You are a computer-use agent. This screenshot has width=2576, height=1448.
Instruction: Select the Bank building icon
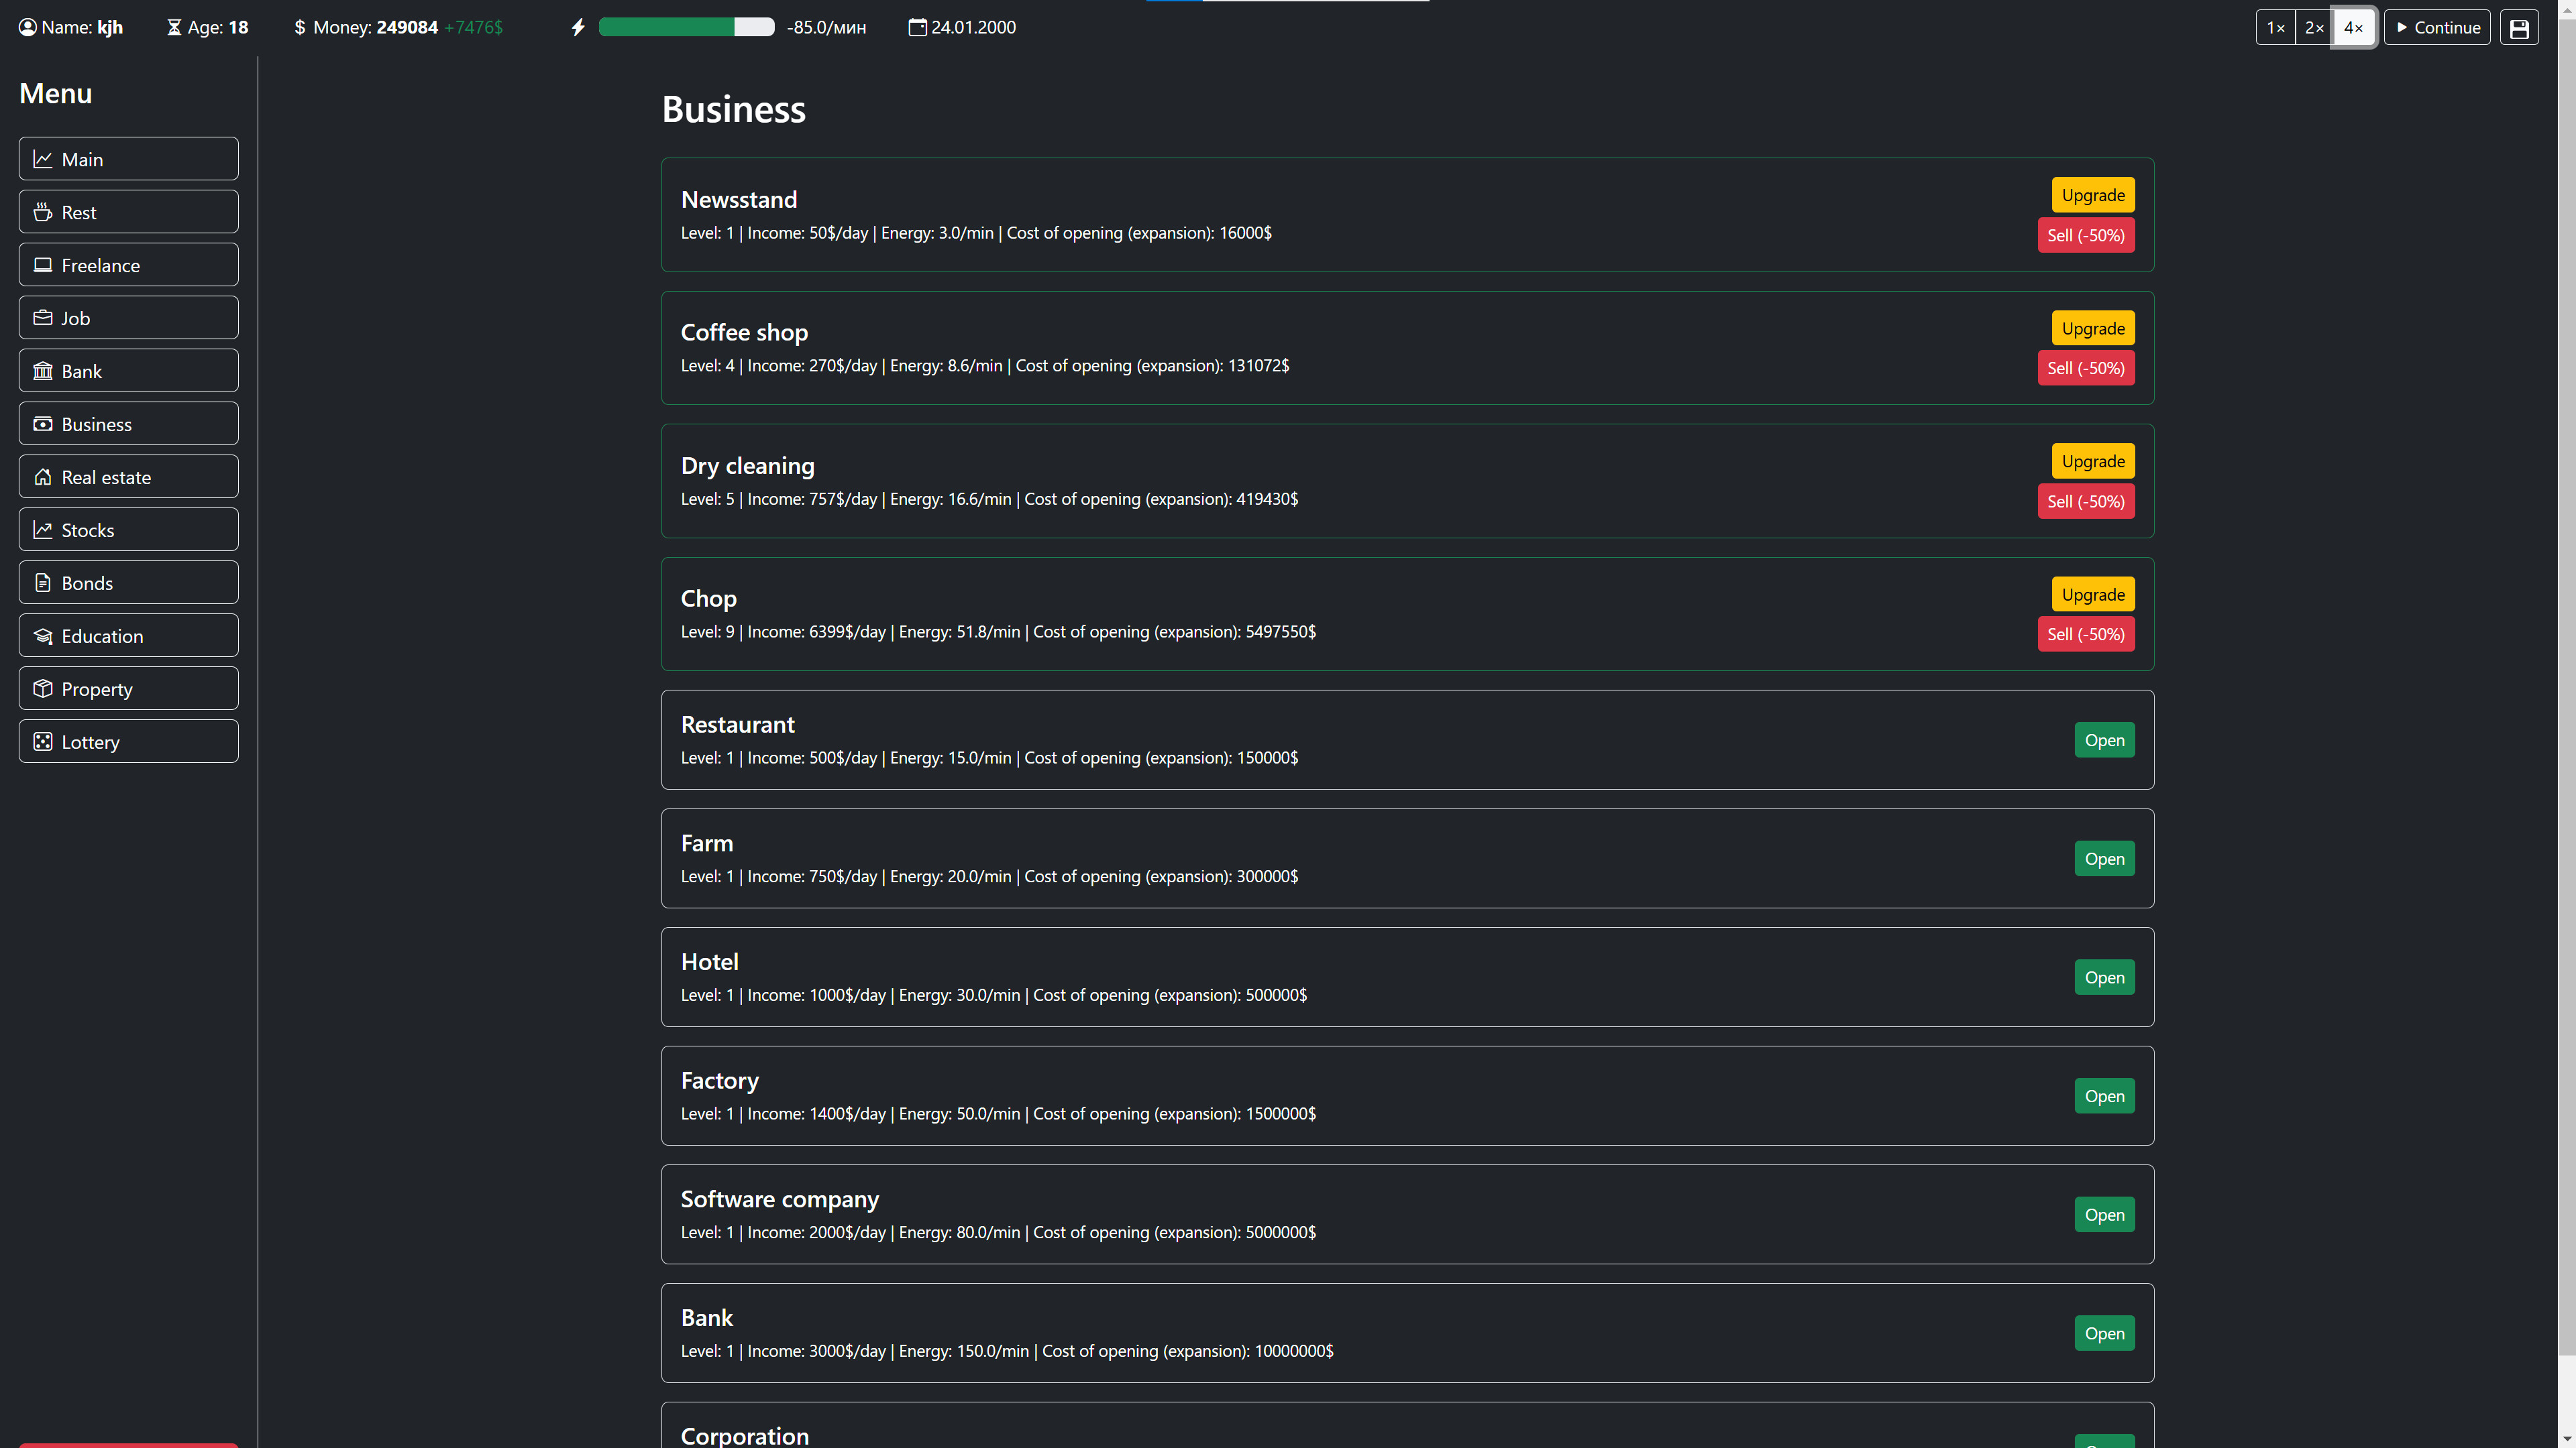pyautogui.click(x=43, y=371)
